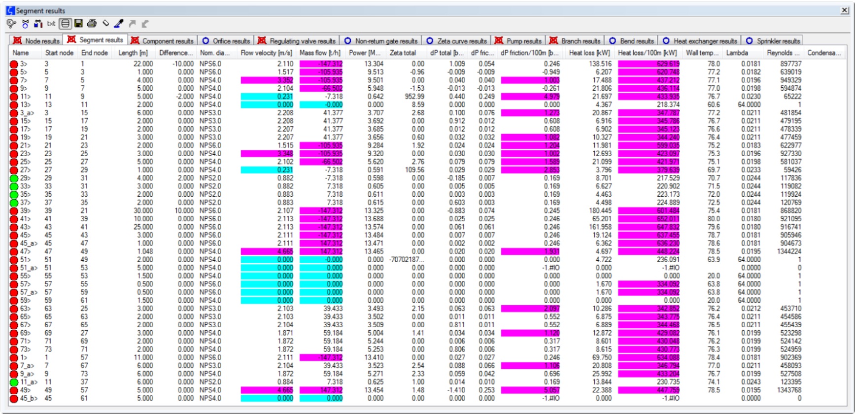
Task: Switch to Heat exchanger results tab
Action: coord(700,41)
